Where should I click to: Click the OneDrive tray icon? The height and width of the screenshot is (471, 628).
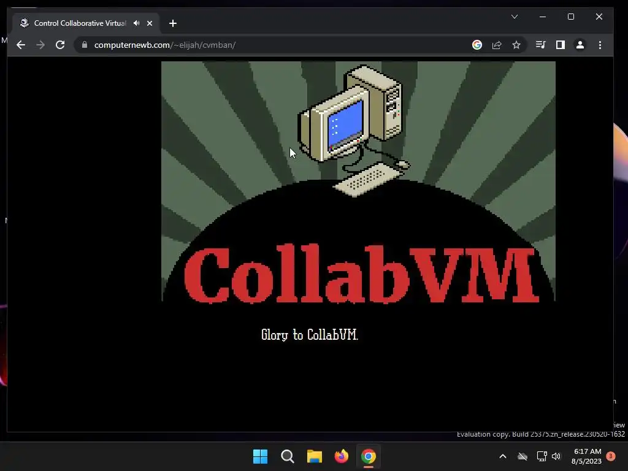point(523,456)
